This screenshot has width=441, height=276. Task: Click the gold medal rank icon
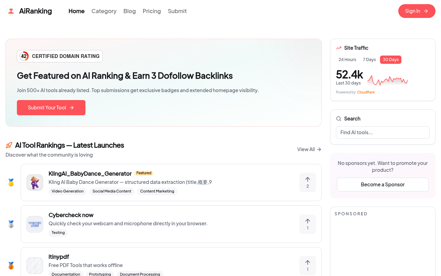11,183
